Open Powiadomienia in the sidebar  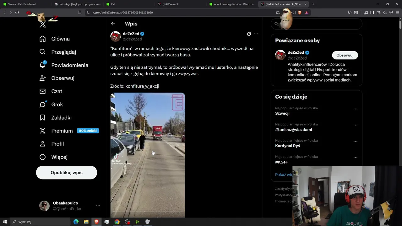[64, 65]
